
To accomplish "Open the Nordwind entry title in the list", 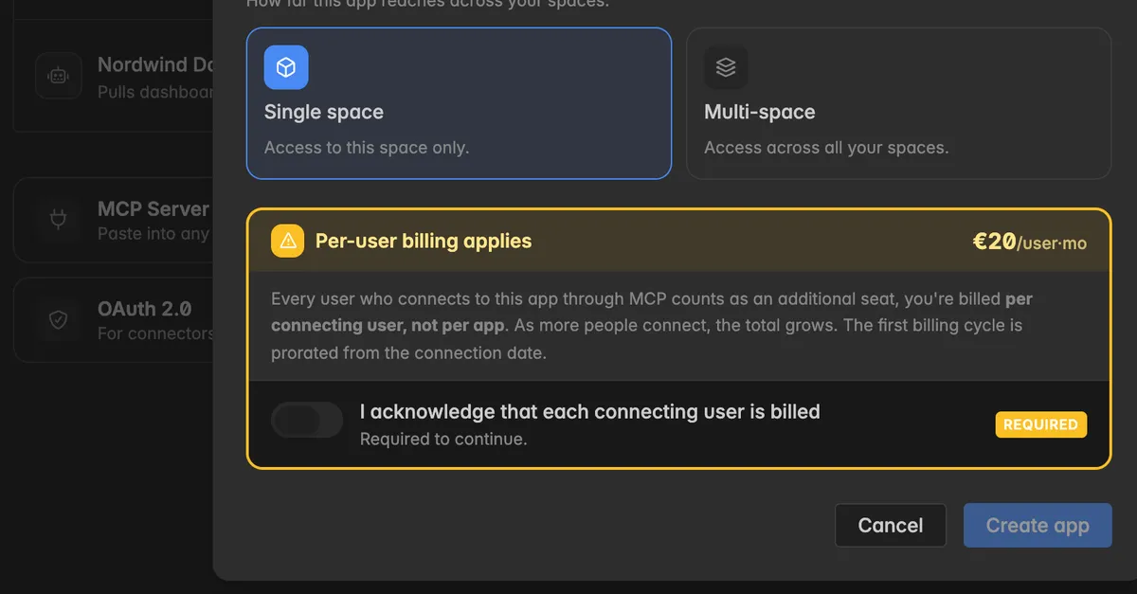I will (155, 65).
